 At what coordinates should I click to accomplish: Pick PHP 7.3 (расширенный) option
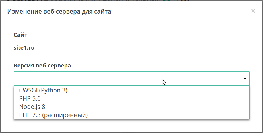[x=54, y=115]
